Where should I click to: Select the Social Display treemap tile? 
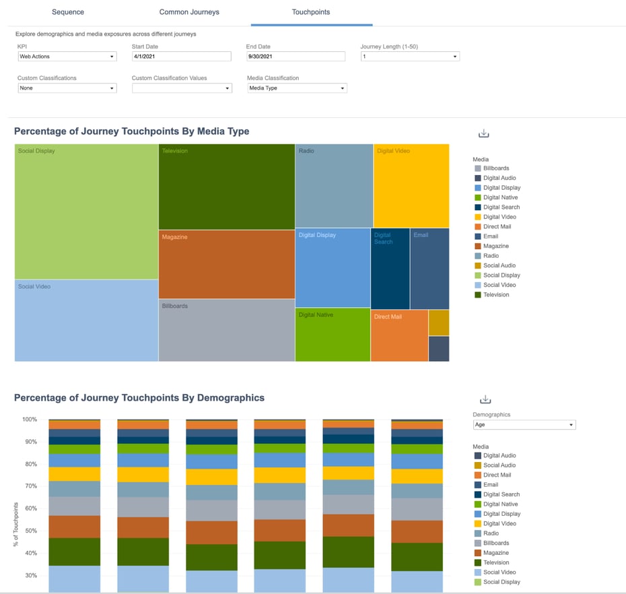(x=86, y=212)
